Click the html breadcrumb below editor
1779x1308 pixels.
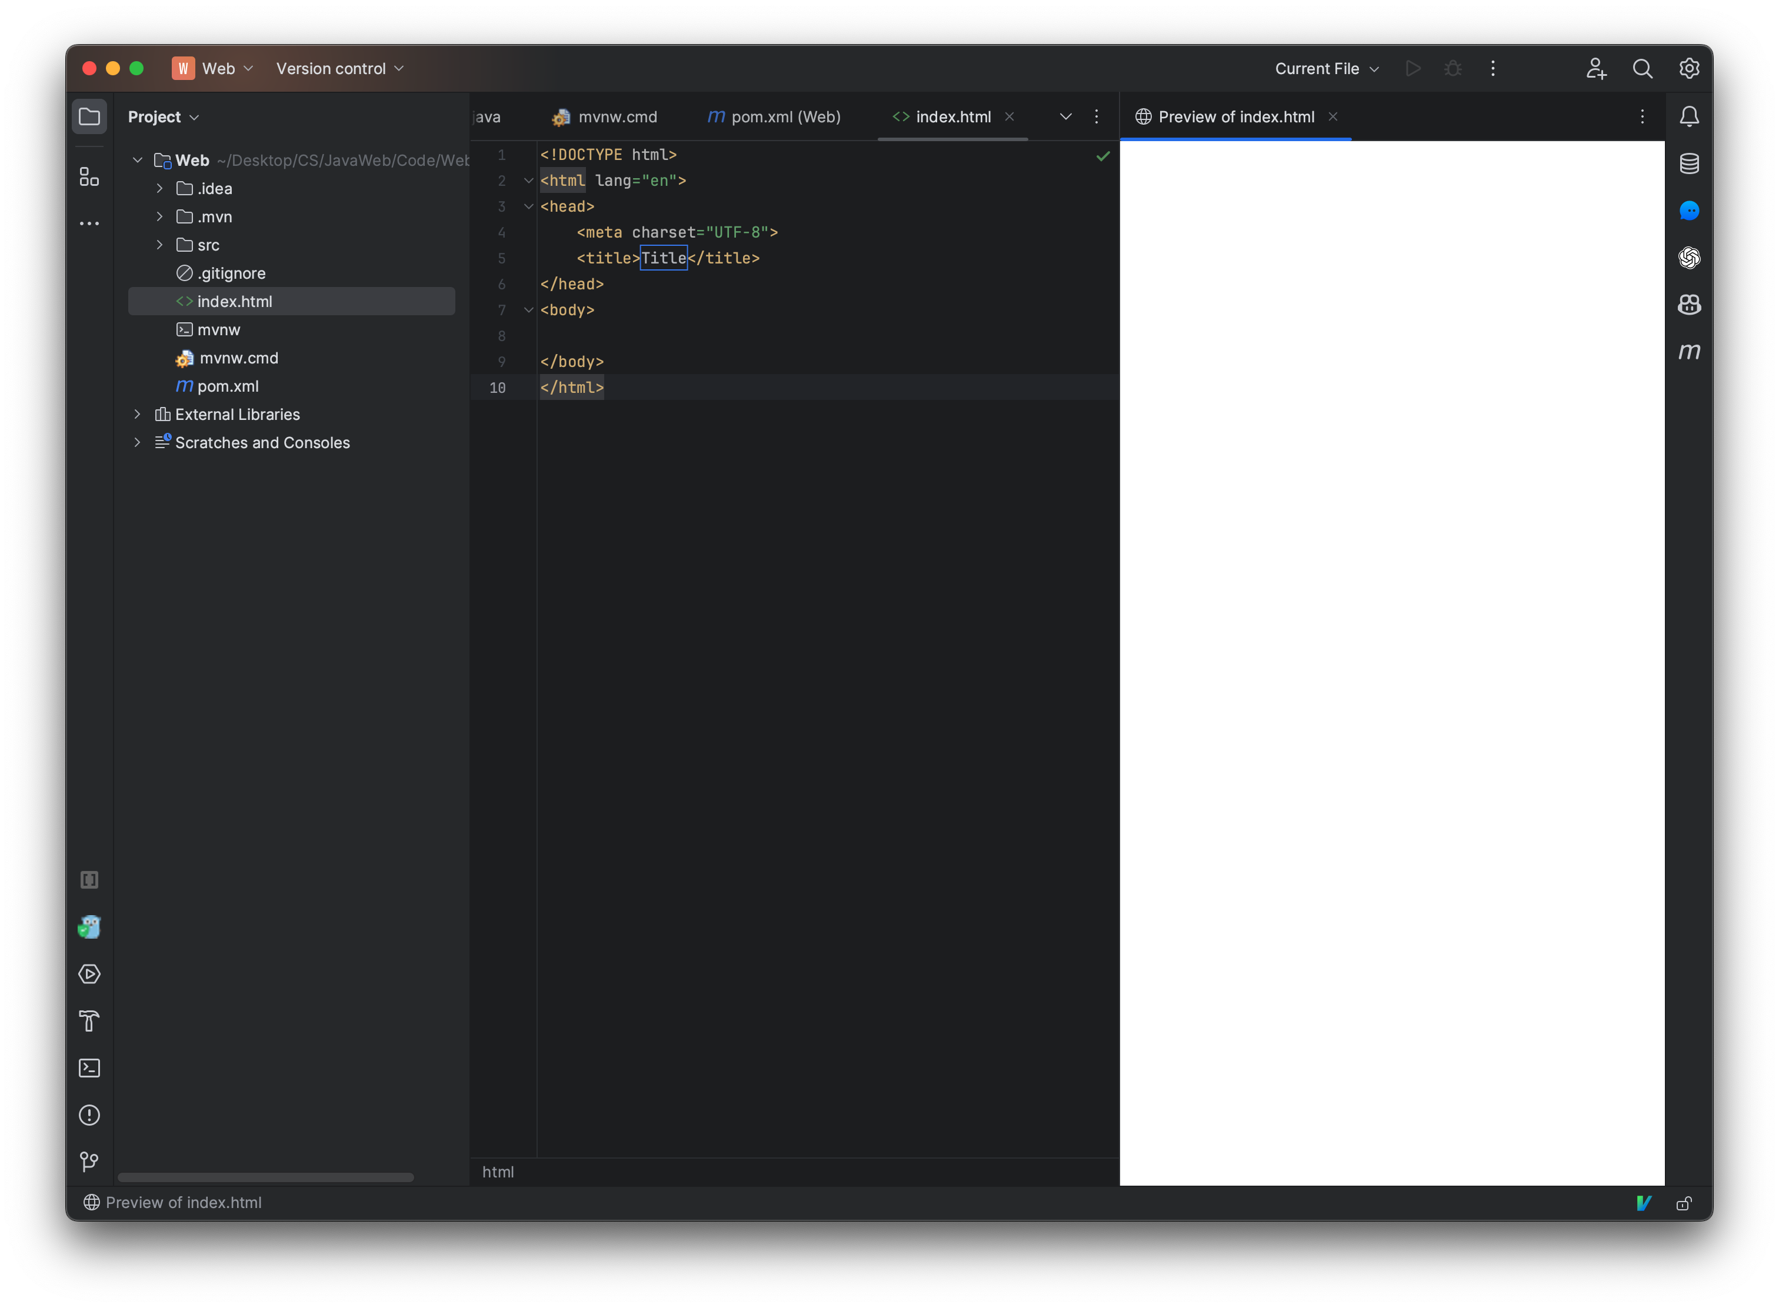click(498, 1173)
